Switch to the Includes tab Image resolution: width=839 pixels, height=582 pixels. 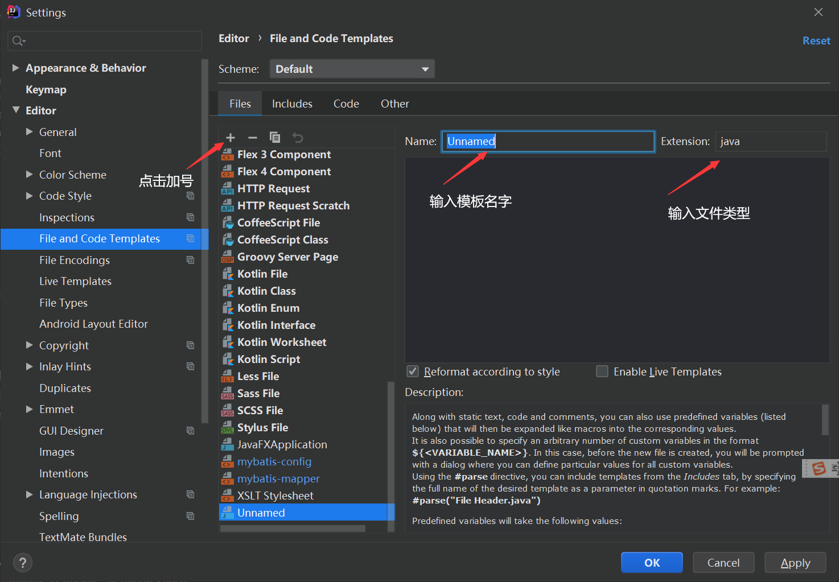(x=292, y=104)
